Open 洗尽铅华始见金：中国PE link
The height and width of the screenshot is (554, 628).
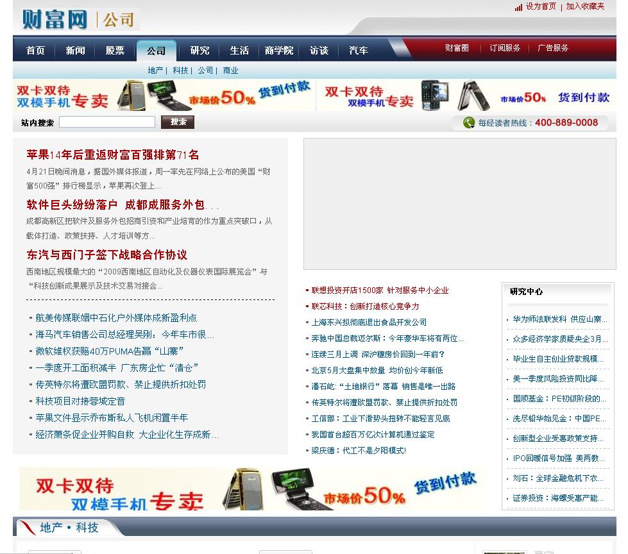559,419
